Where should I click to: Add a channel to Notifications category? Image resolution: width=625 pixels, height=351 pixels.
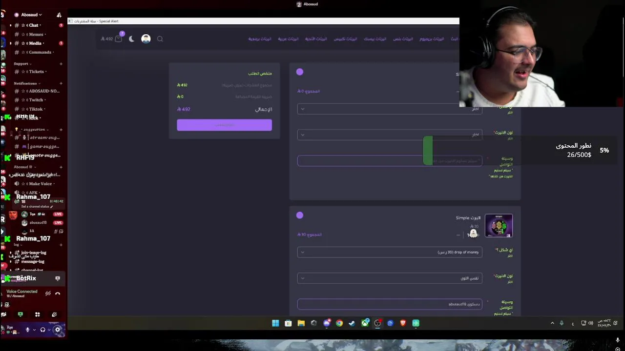61,83
